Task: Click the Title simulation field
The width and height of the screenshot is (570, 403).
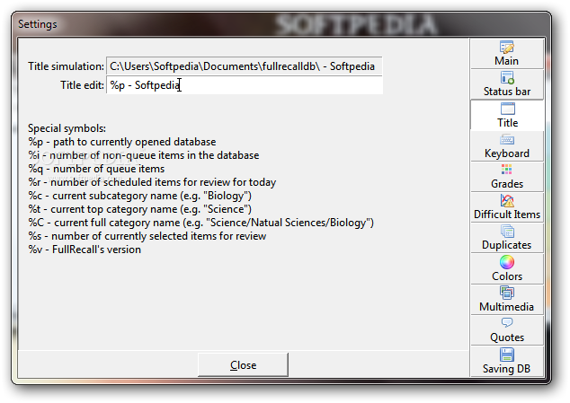Action: coord(245,66)
